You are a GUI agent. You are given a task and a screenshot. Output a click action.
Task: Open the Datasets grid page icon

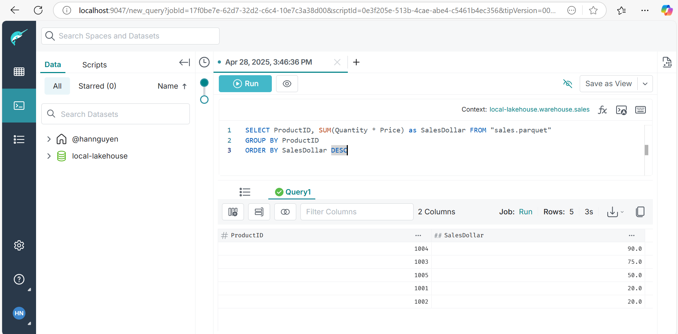[19, 72]
